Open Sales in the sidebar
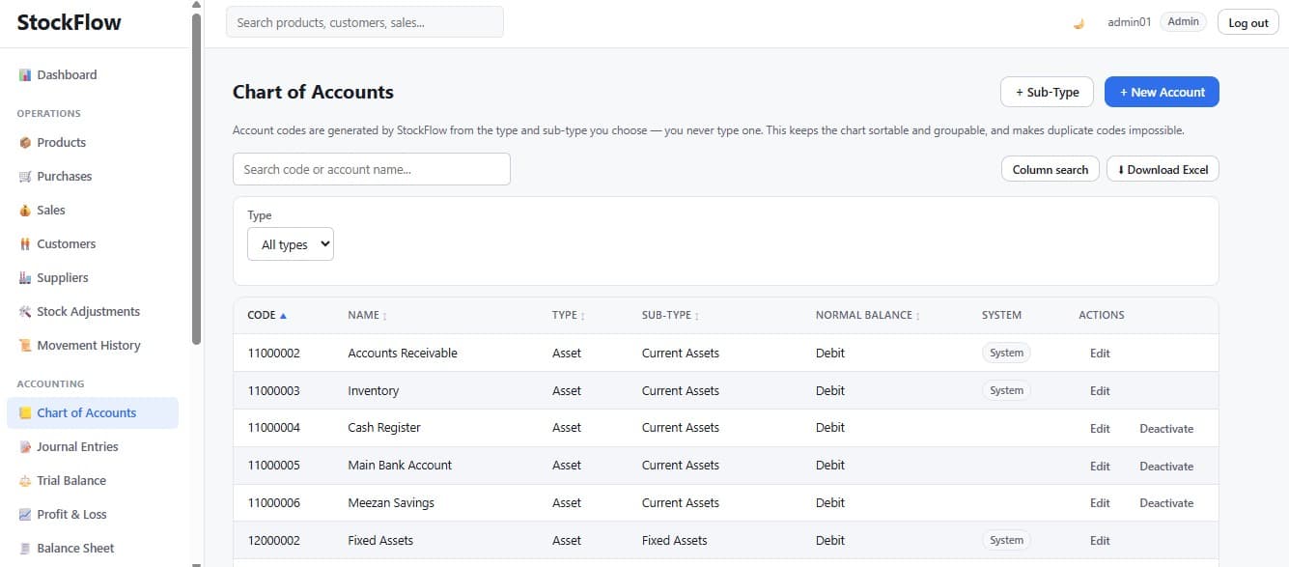This screenshot has height=567, width=1289. click(93, 211)
